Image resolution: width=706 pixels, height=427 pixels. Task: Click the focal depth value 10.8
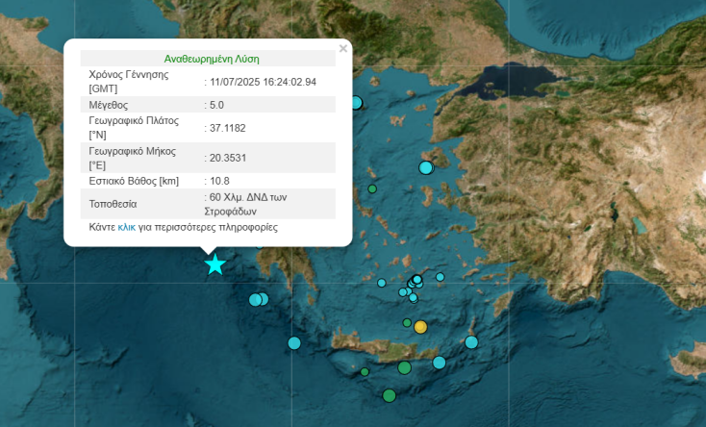point(219,181)
